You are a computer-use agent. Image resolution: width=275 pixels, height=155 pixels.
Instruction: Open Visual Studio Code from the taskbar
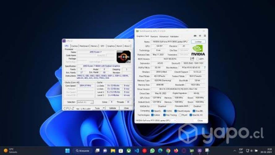137,151
